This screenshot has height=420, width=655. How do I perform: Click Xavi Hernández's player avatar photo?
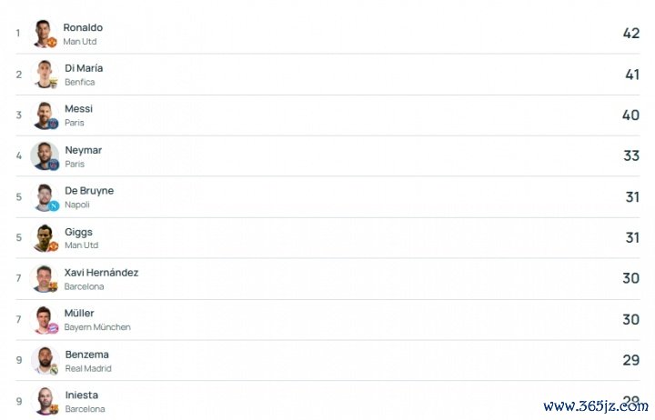[x=45, y=278]
